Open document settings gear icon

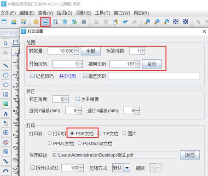point(36,22)
